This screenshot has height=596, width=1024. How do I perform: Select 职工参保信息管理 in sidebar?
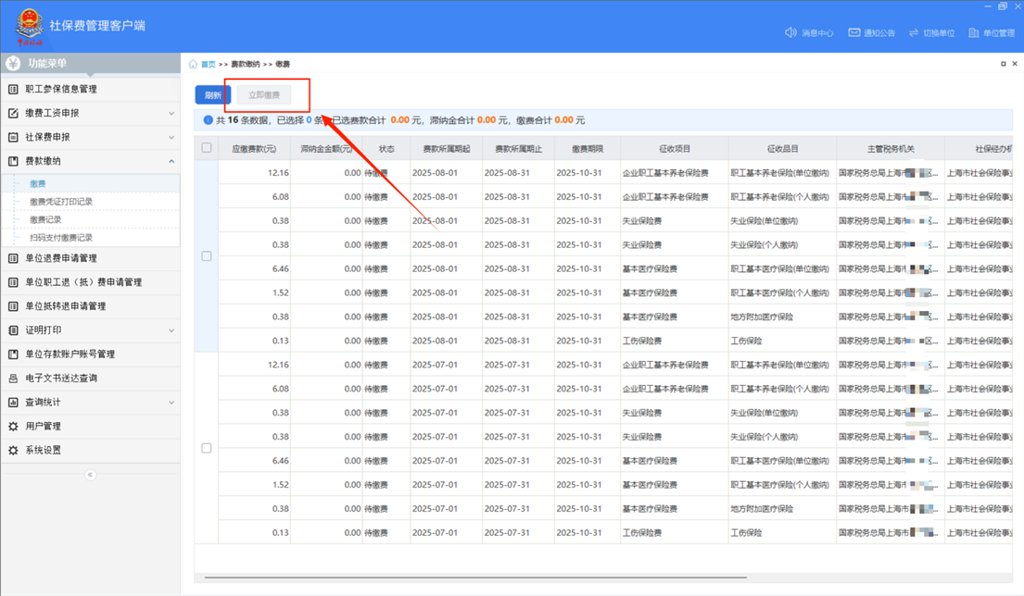click(x=61, y=90)
